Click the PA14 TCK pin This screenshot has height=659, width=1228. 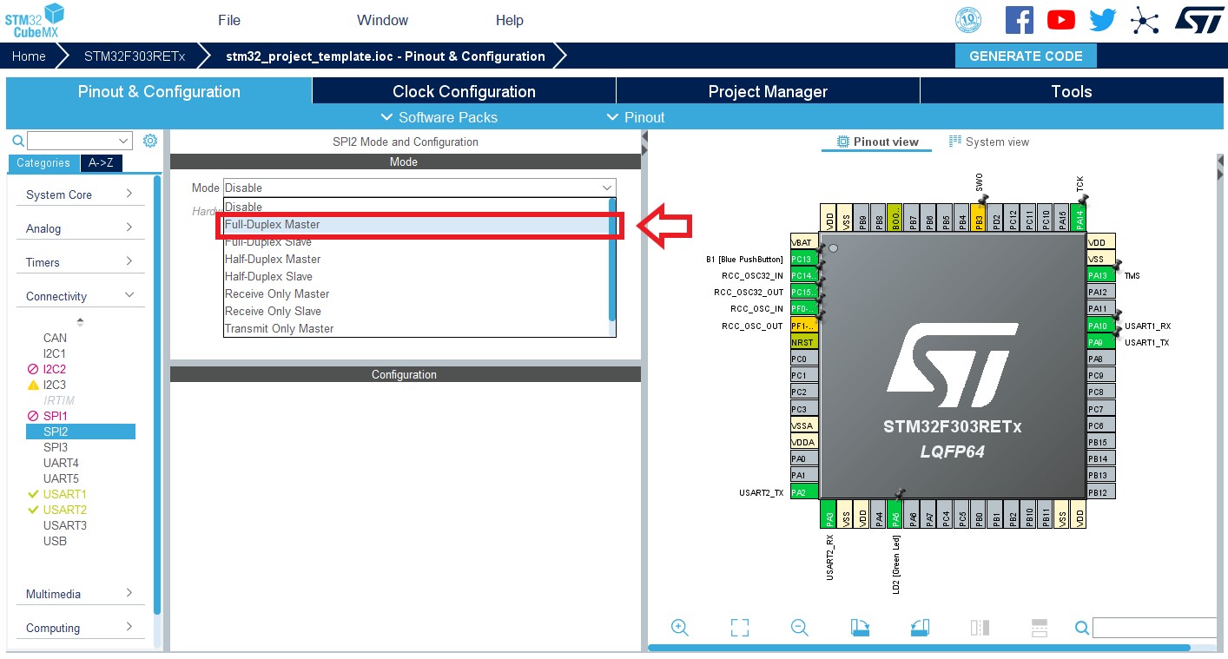point(1079,217)
